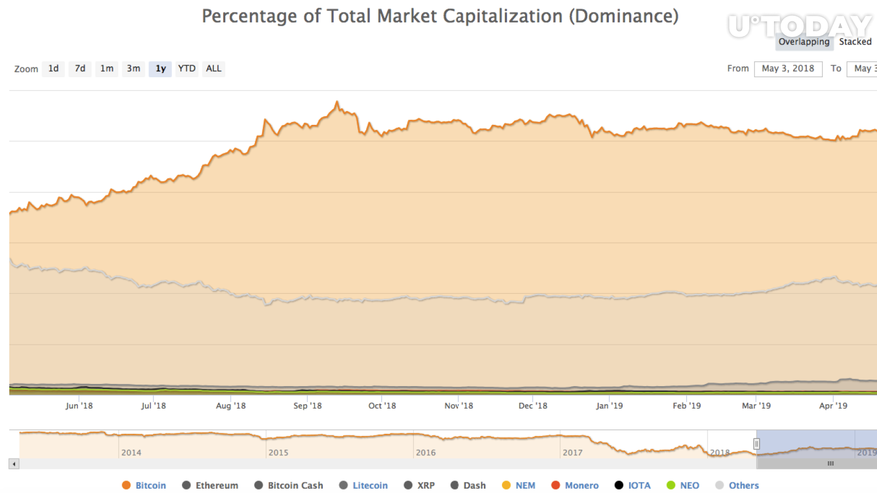This screenshot has height=493, width=877.
Task: Select the 7d zoom range
Action: coord(80,68)
